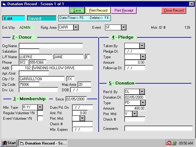Screen dimensions: 196x147
Task: Click the street field WINDING HOLLOW DRIVE
Action: (x=63, y=68)
